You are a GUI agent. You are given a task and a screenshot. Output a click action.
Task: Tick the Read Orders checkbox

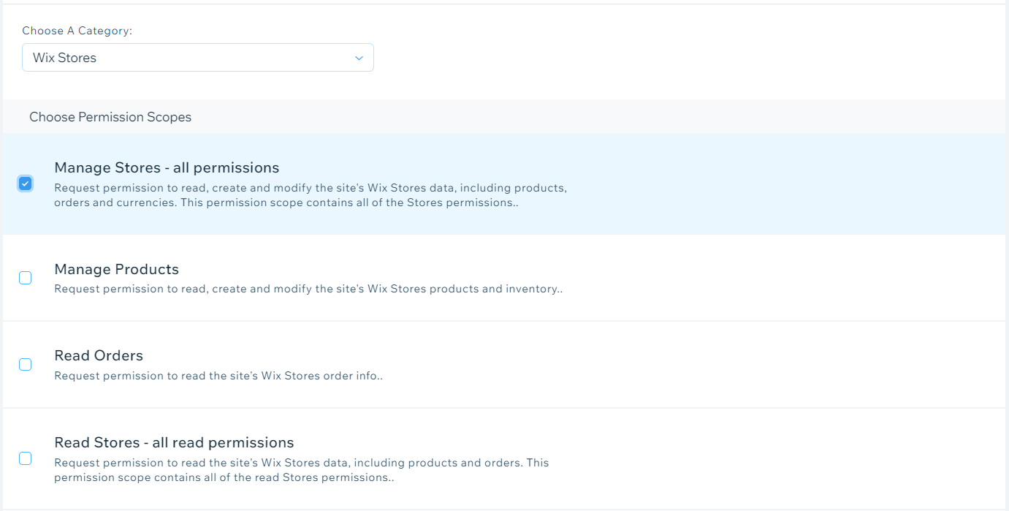tap(26, 364)
